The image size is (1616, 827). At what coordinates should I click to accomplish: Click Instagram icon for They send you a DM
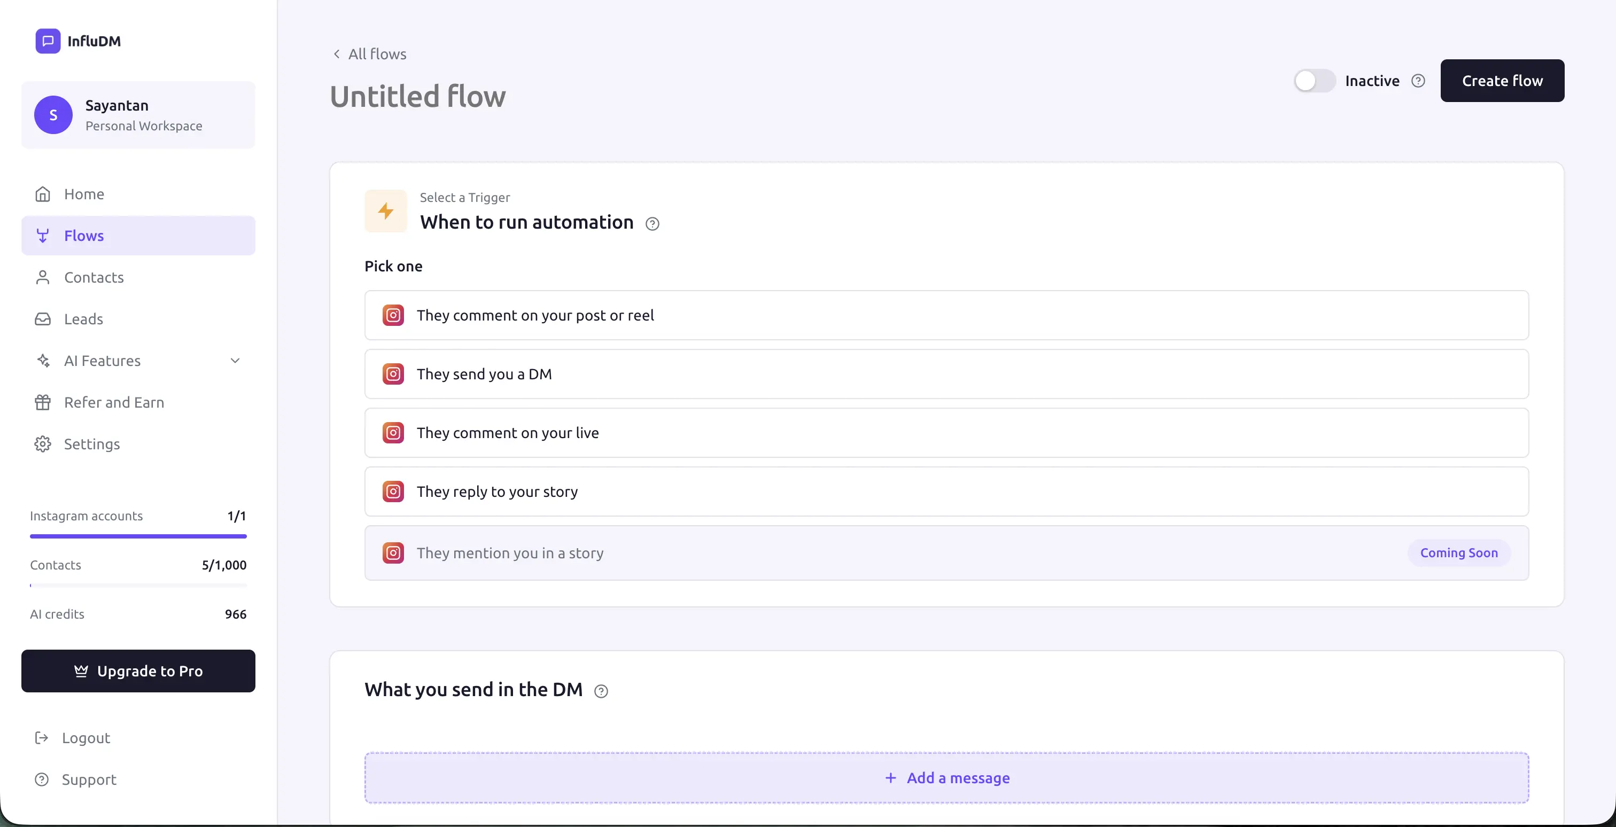pos(393,375)
